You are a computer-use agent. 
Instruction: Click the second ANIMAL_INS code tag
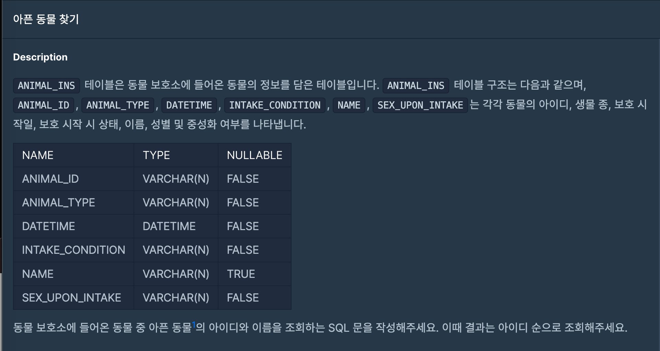tap(416, 86)
